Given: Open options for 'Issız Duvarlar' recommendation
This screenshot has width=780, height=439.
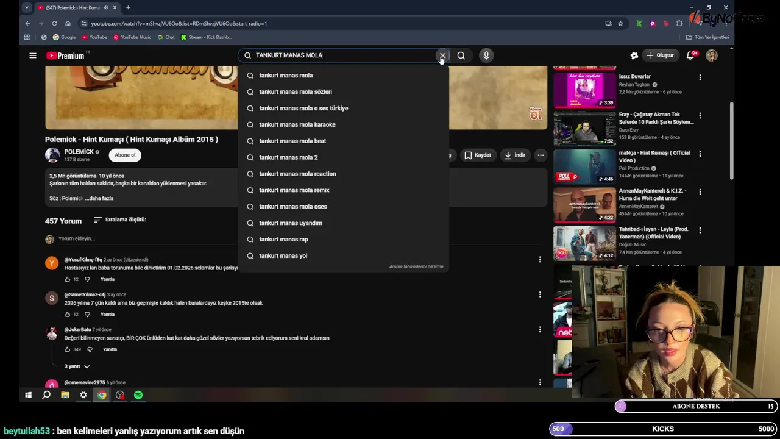Looking at the screenshot, I should [x=700, y=77].
